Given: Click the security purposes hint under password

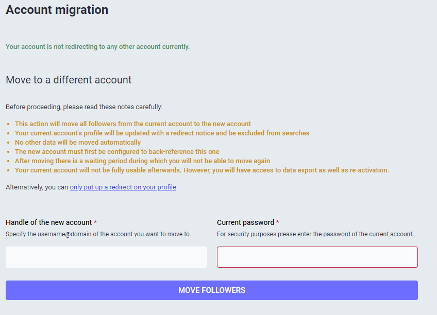Looking at the screenshot, I should pyautogui.click(x=314, y=234).
